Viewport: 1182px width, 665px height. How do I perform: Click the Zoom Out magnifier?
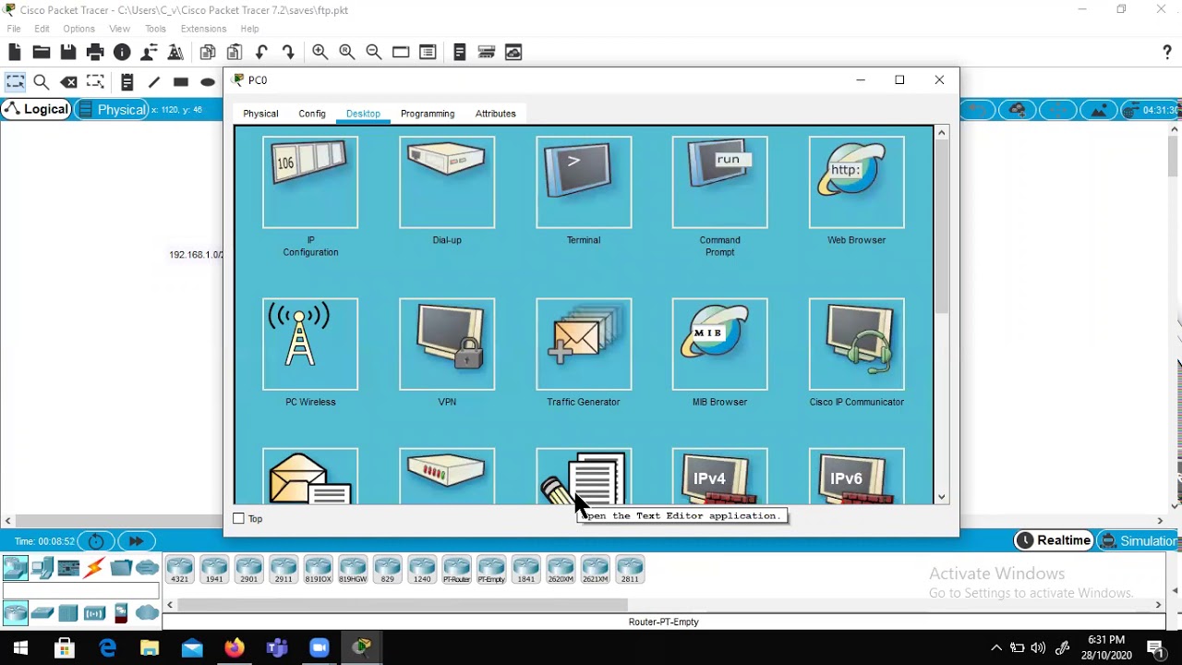coord(373,53)
